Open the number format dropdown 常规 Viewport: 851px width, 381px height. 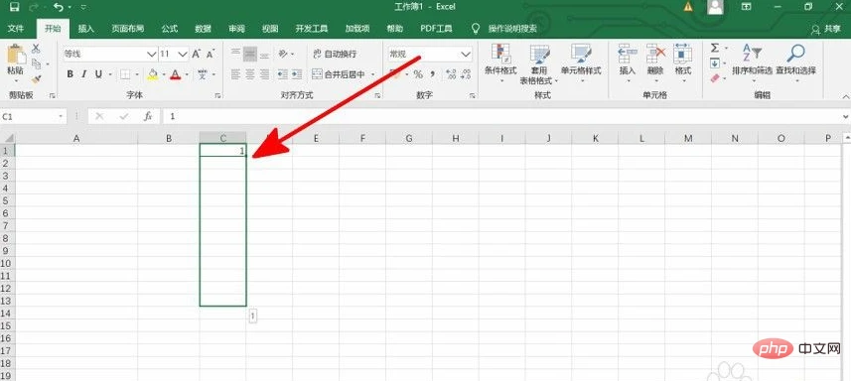tap(466, 55)
